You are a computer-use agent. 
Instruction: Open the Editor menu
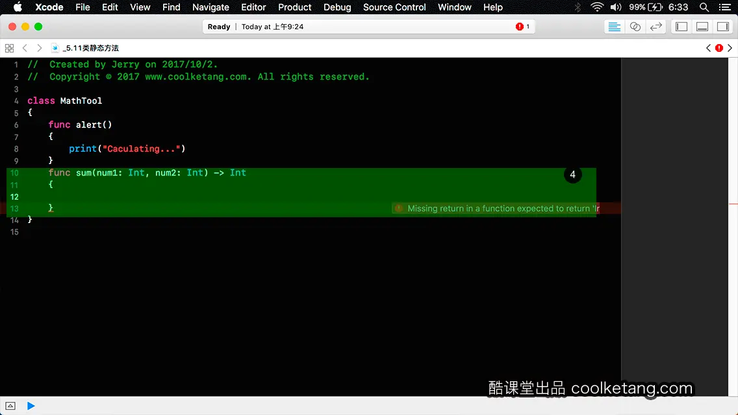[253, 7]
